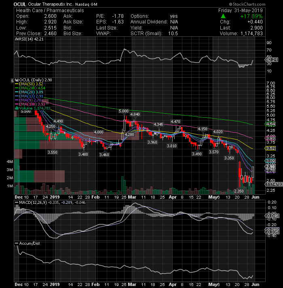Click the 1174783 volume axis tag

pyautogui.click(x=274, y=184)
